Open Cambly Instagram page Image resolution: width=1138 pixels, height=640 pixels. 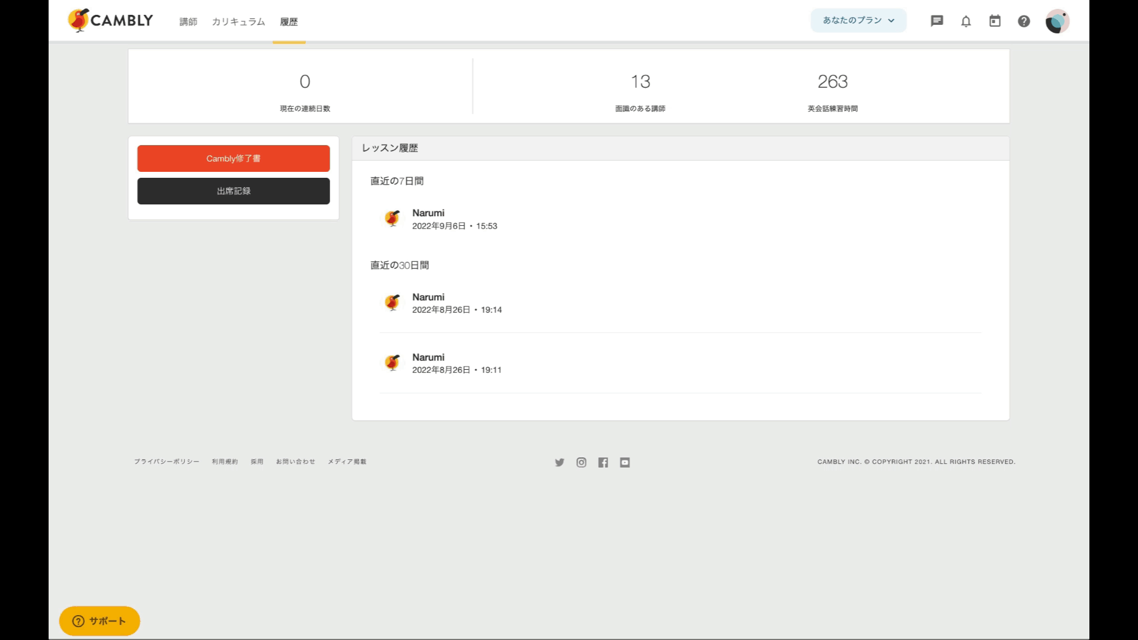[581, 462]
